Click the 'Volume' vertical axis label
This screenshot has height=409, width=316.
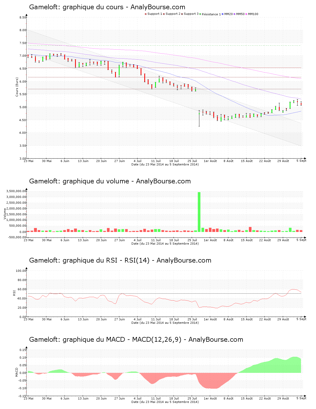(x=5, y=214)
